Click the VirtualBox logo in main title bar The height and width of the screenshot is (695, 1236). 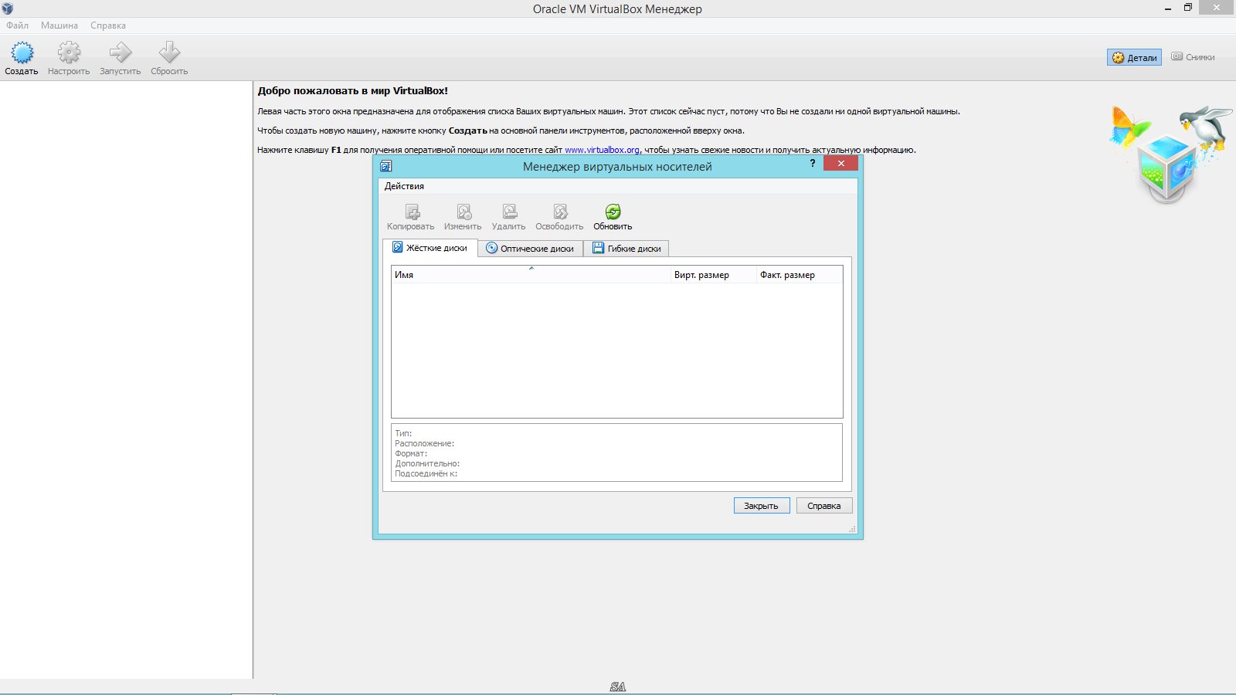click(x=8, y=8)
